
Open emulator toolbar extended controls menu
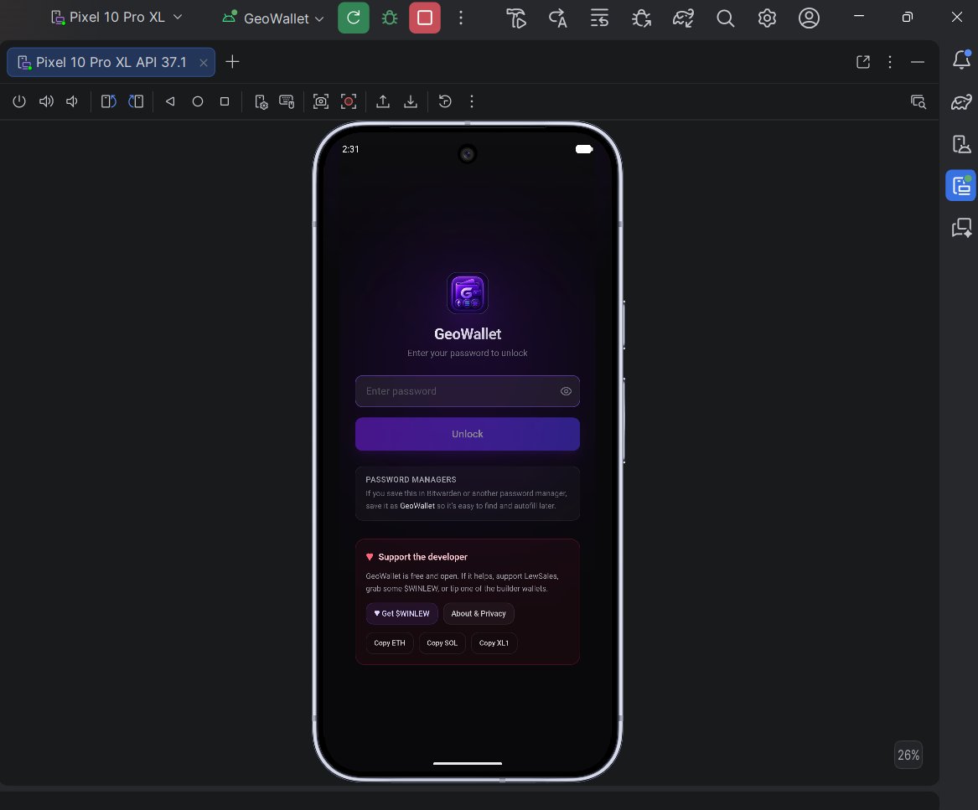pyautogui.click(x=472, y=101)
